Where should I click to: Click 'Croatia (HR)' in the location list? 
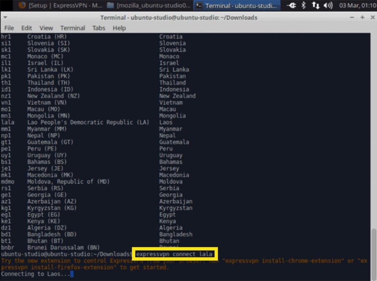point(47,37)
